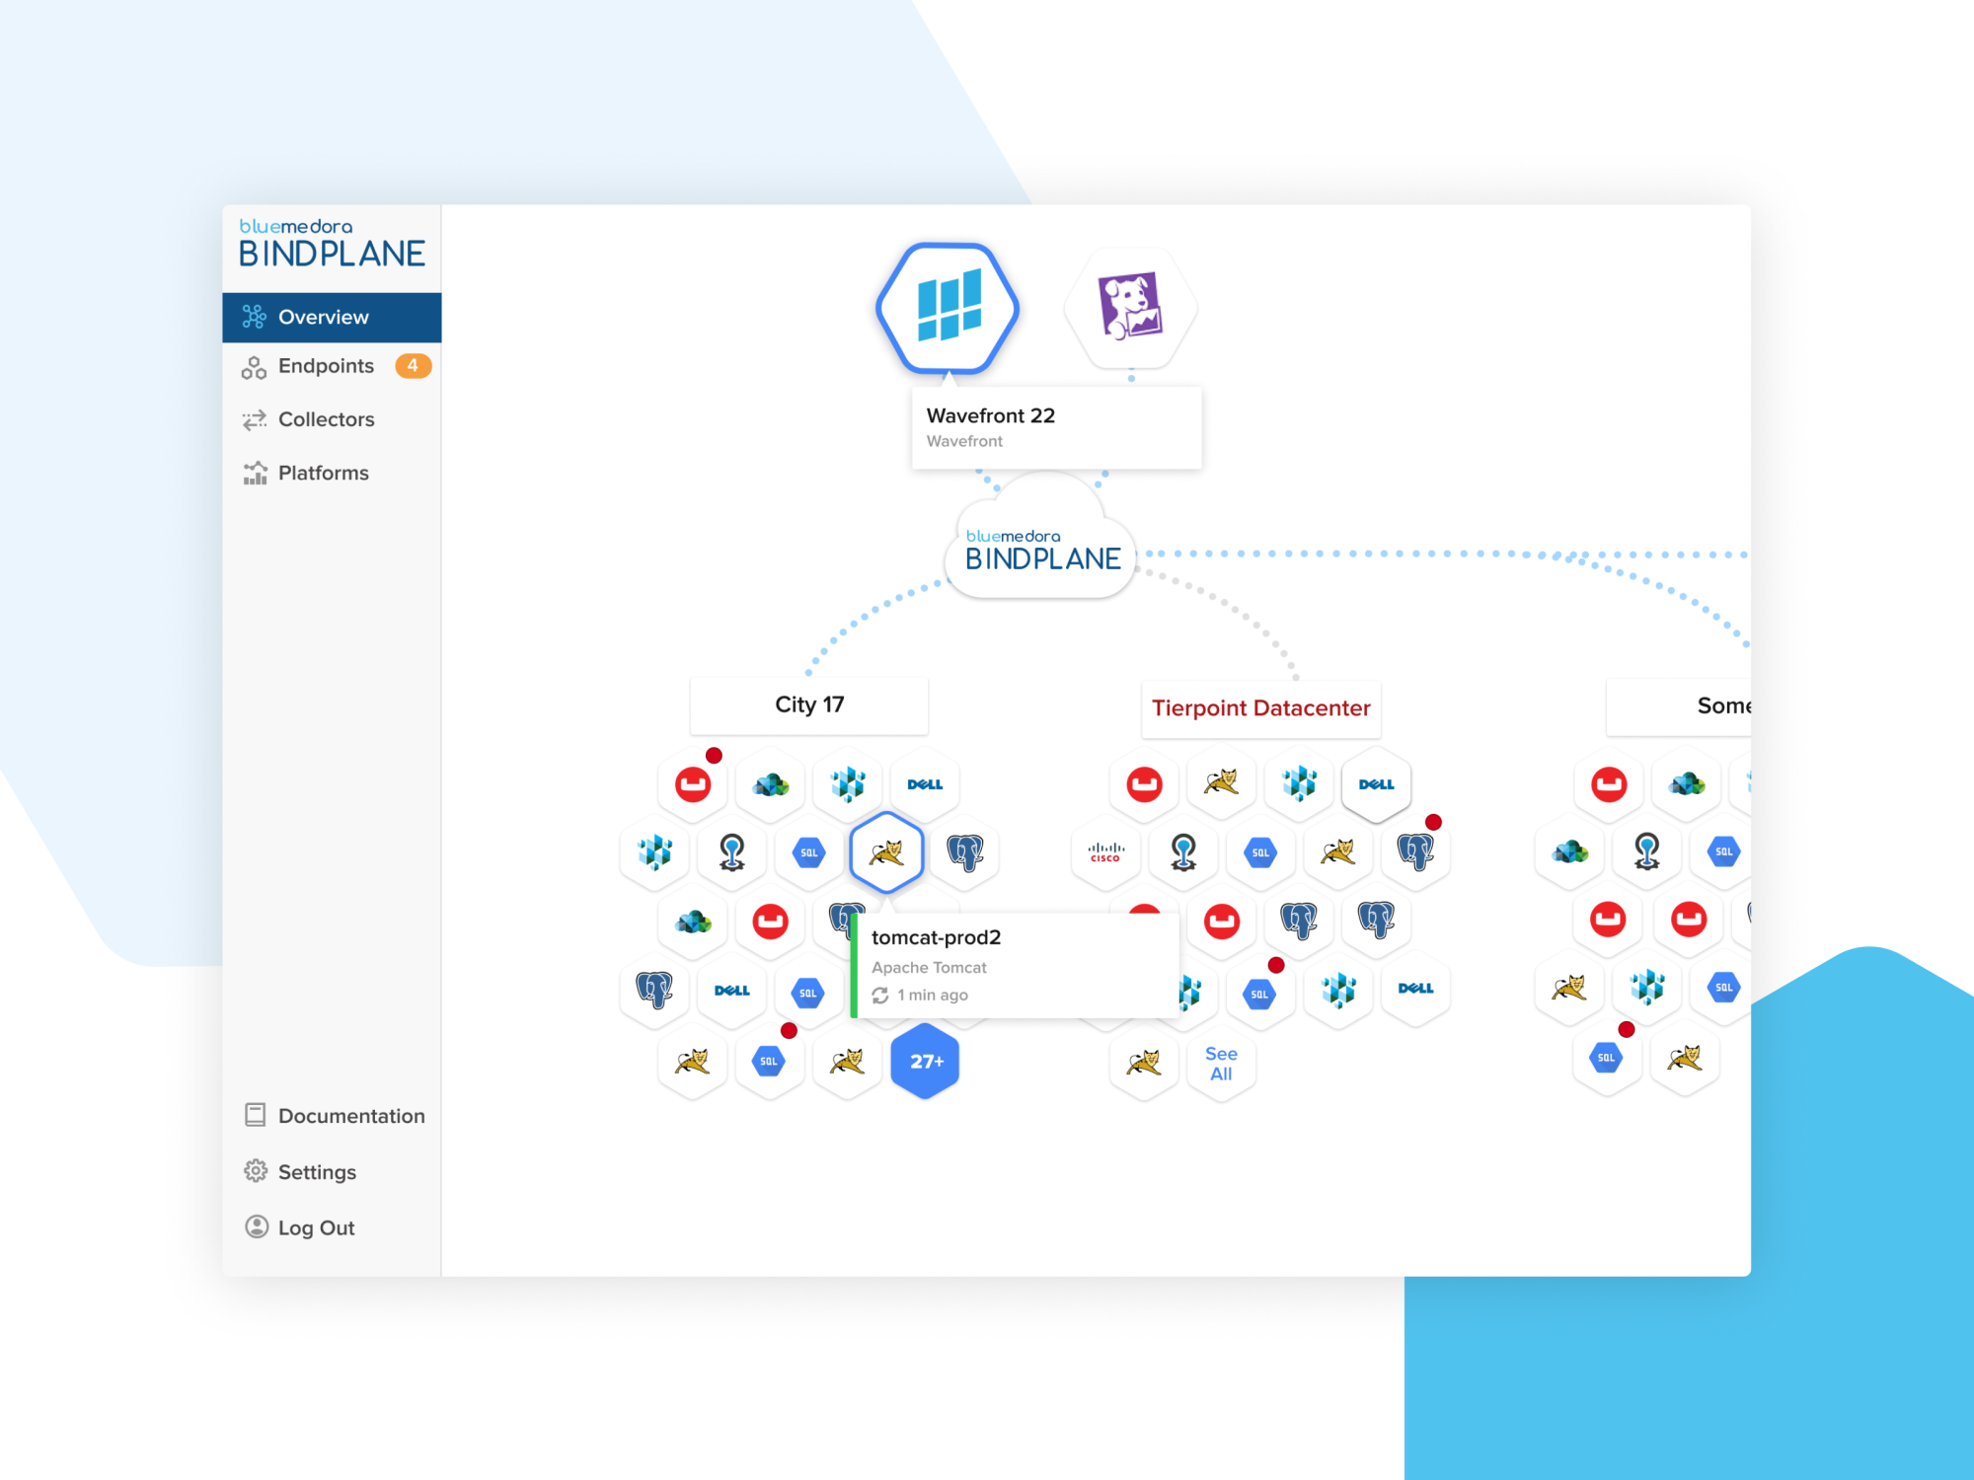This screenshot has width=1974, height=1480.
Task: Open the alerted SQL hexagon in City 17
Action: click(x=769, y=1062)
